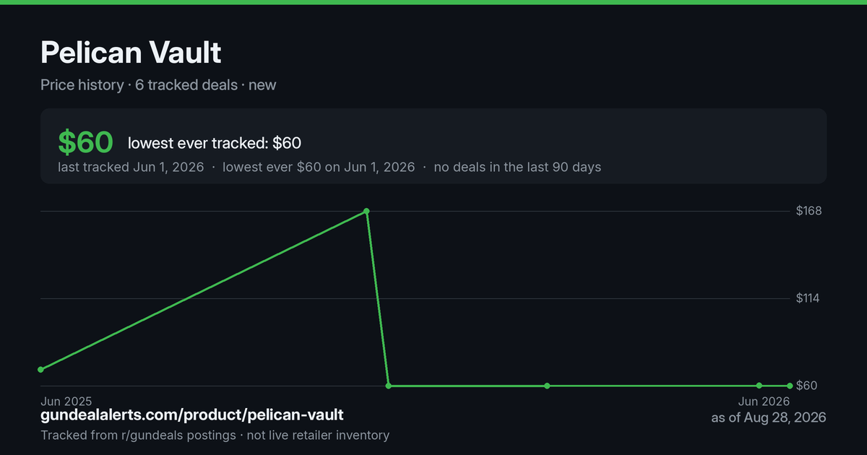Click the 'lowest ever tracked: $60' text
Image resolution: width=867 pixels, height=455 pixels.
(x=215, y=143)
